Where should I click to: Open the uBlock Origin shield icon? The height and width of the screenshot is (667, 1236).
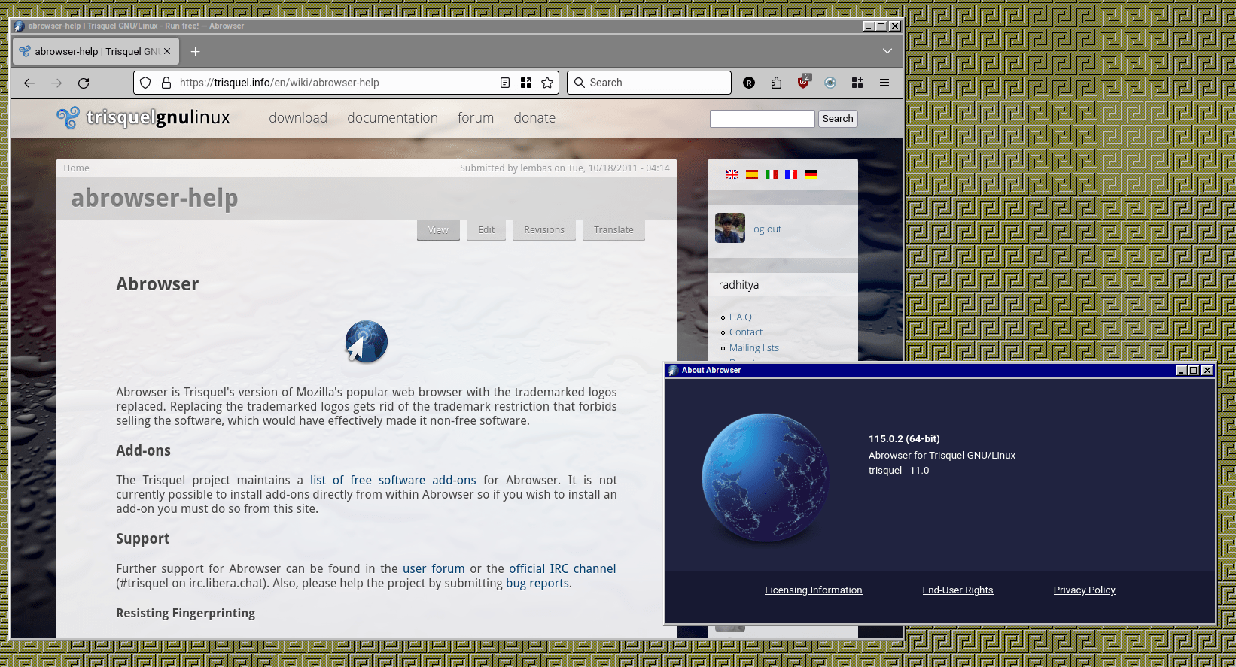pos(803,82)
